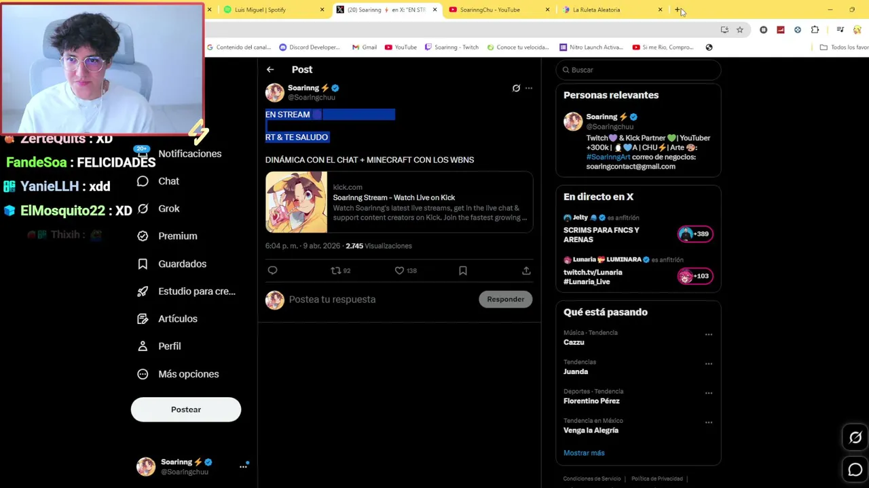Screen dimensions: 869x488
Task: Click Política de Privacidad footer link
Action: tap(657, 479)
